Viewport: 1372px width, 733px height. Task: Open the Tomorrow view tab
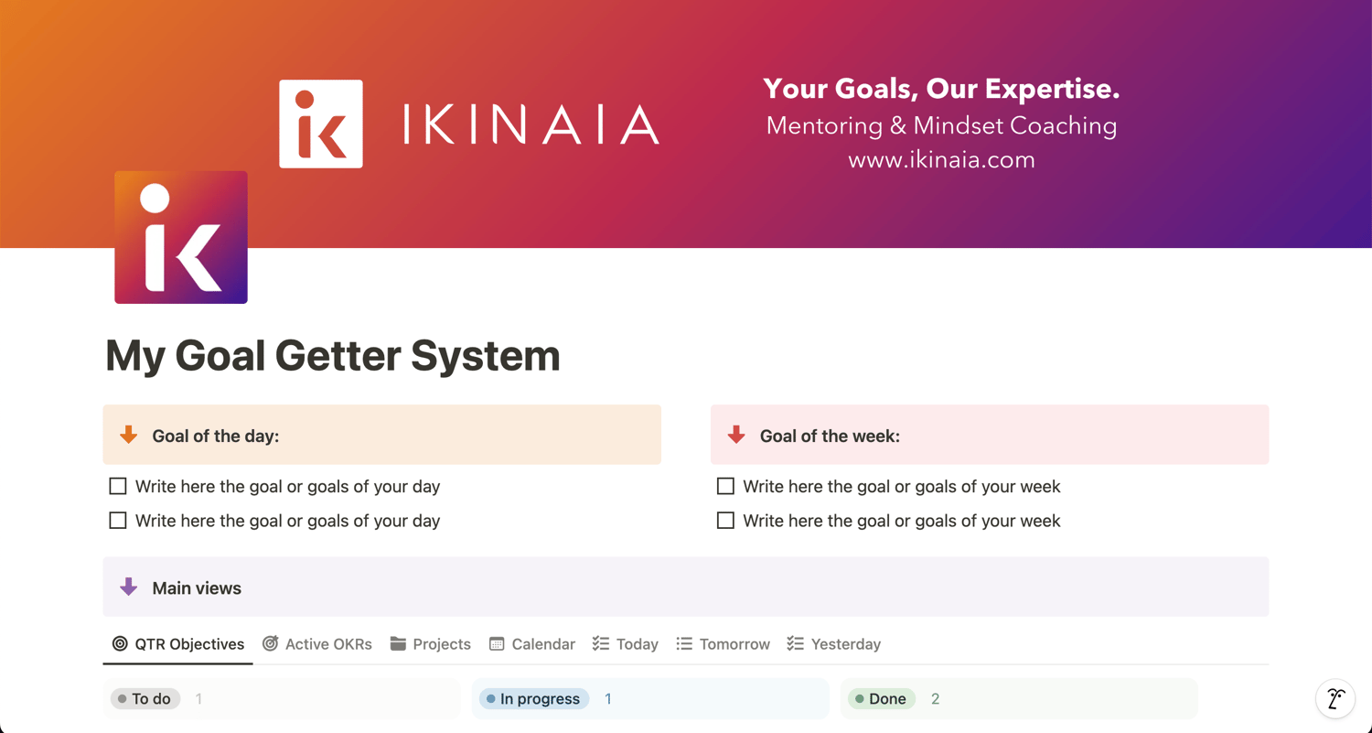(724, 644)
